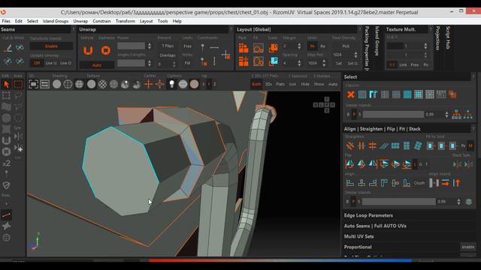This screenshot has width=481, height=270.
Task: Expand the Auto Seams | Full AUTO UVs section
Action: pos(375,226)
